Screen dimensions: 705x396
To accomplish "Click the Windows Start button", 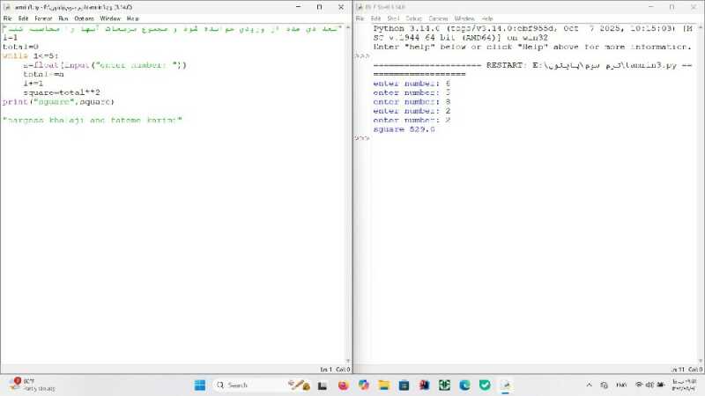I will [199, 385].
